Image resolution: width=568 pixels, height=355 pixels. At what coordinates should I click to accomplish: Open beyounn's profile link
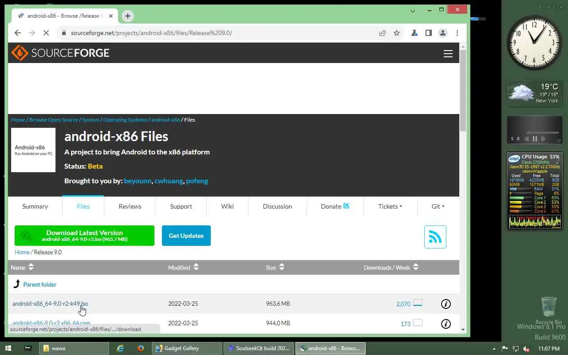pyautogui.click(x=138, y=181)
